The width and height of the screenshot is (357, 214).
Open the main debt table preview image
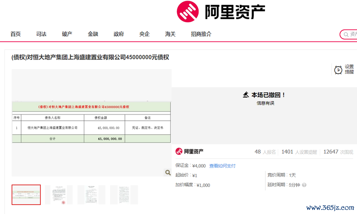[91, 123]
